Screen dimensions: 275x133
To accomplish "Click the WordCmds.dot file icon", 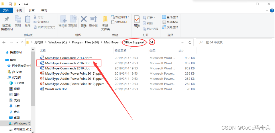I will [x=42, y=89].
